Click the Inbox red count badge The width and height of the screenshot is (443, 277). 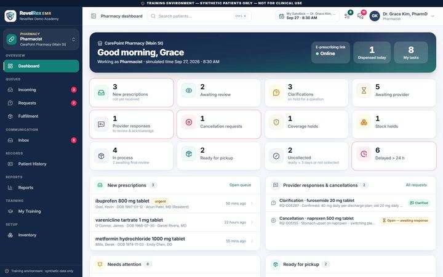pyautogui.click(x=74, y=140)
